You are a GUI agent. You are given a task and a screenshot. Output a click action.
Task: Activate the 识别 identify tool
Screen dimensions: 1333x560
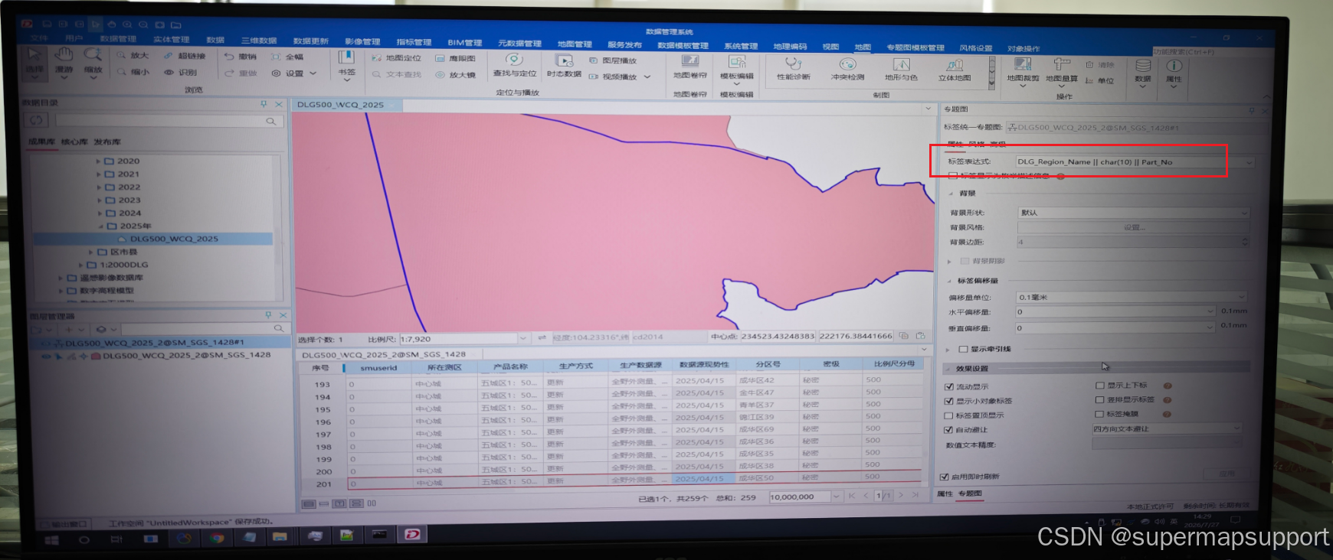pos(181,73)
